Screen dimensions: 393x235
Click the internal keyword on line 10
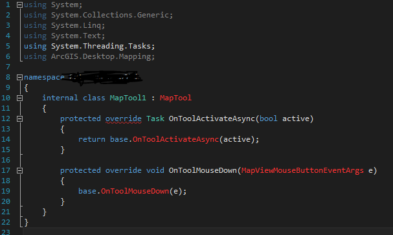60,98
